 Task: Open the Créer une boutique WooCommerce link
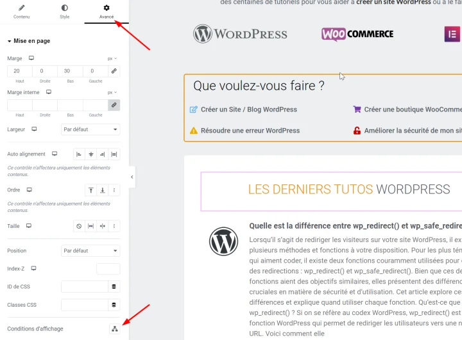tap(413, 109)
